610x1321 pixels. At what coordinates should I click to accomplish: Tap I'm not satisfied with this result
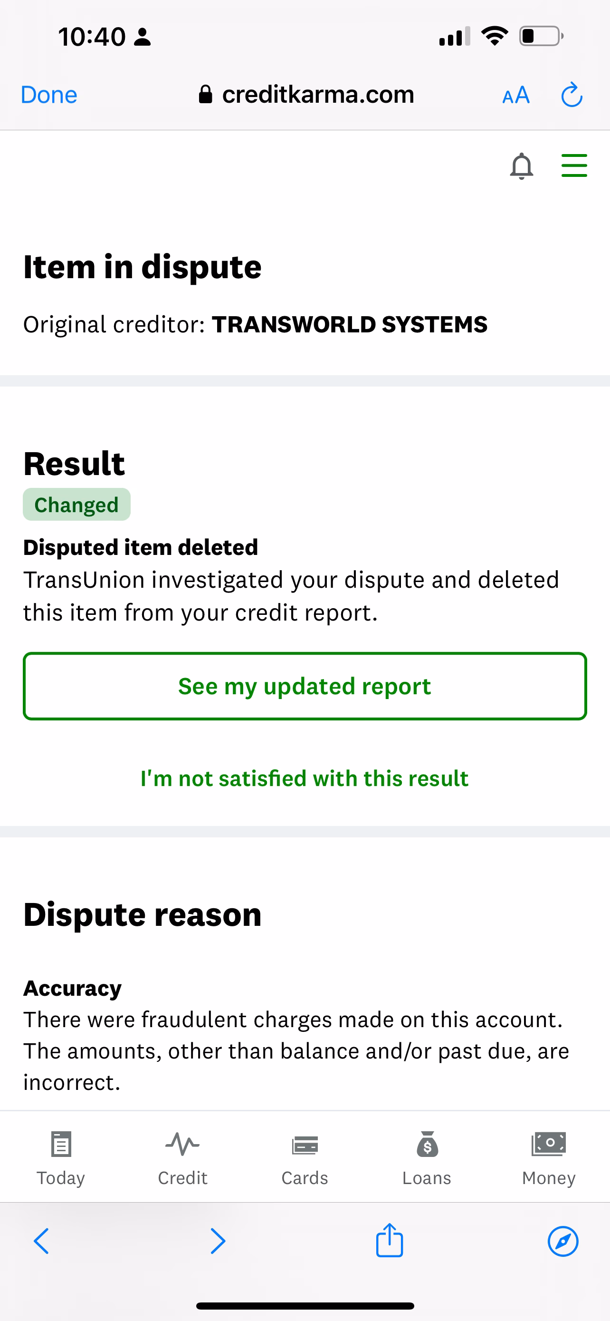[x=305, y=778]
